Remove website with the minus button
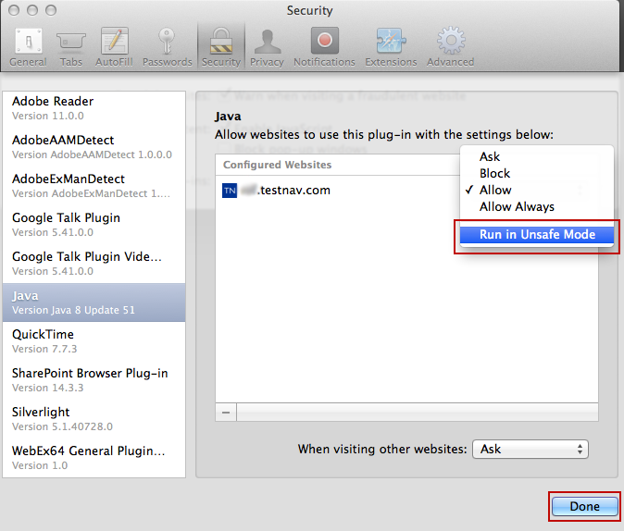 pyautogui.click(x=226, y=412)
